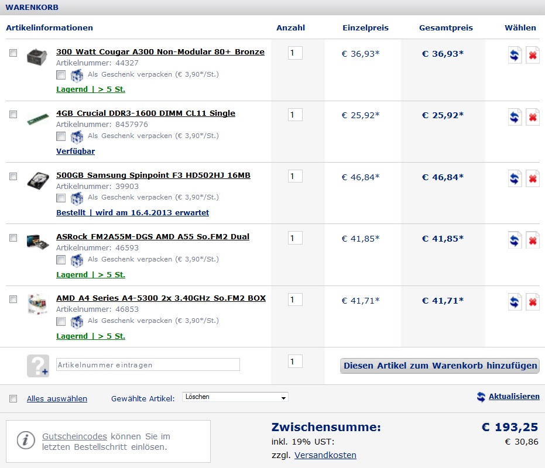Click gift box icon under Samsung Spinpoint F3
This screenshot has height=468, width=545.
pos(77,198)
